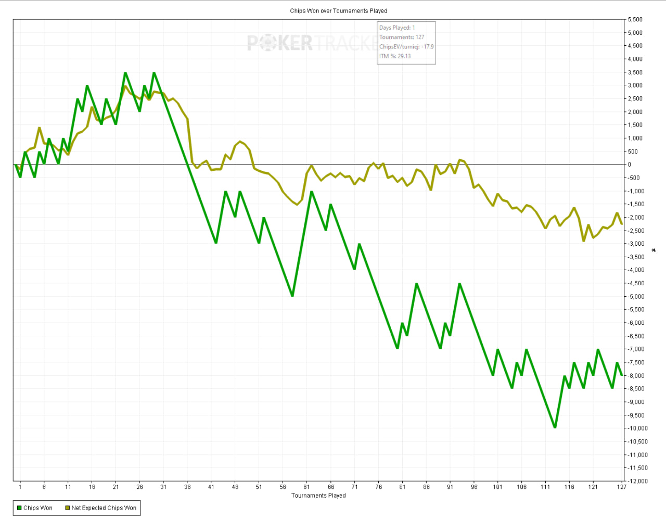The image size is (666, 519).
Task: Click the Days Played stats info box
Action: (x=406, y=43)
